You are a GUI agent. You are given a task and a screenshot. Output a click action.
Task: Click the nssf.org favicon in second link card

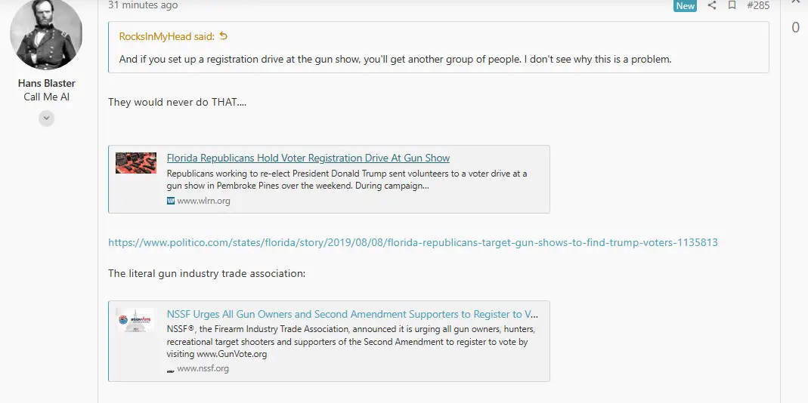click(171, 369)
